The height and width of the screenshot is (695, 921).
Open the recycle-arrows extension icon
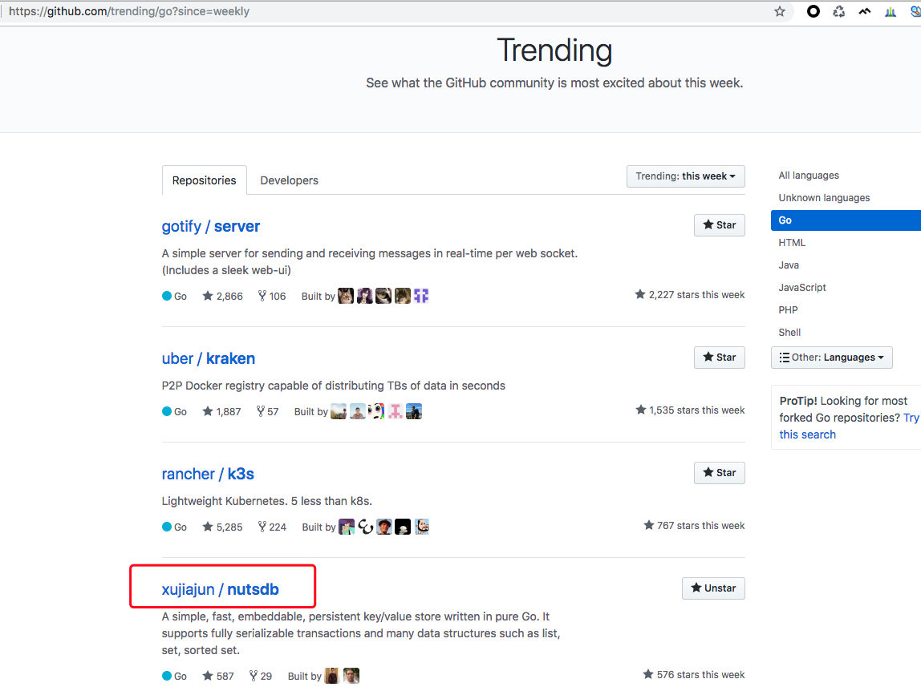pyautogui.click(x=839, y=12)
